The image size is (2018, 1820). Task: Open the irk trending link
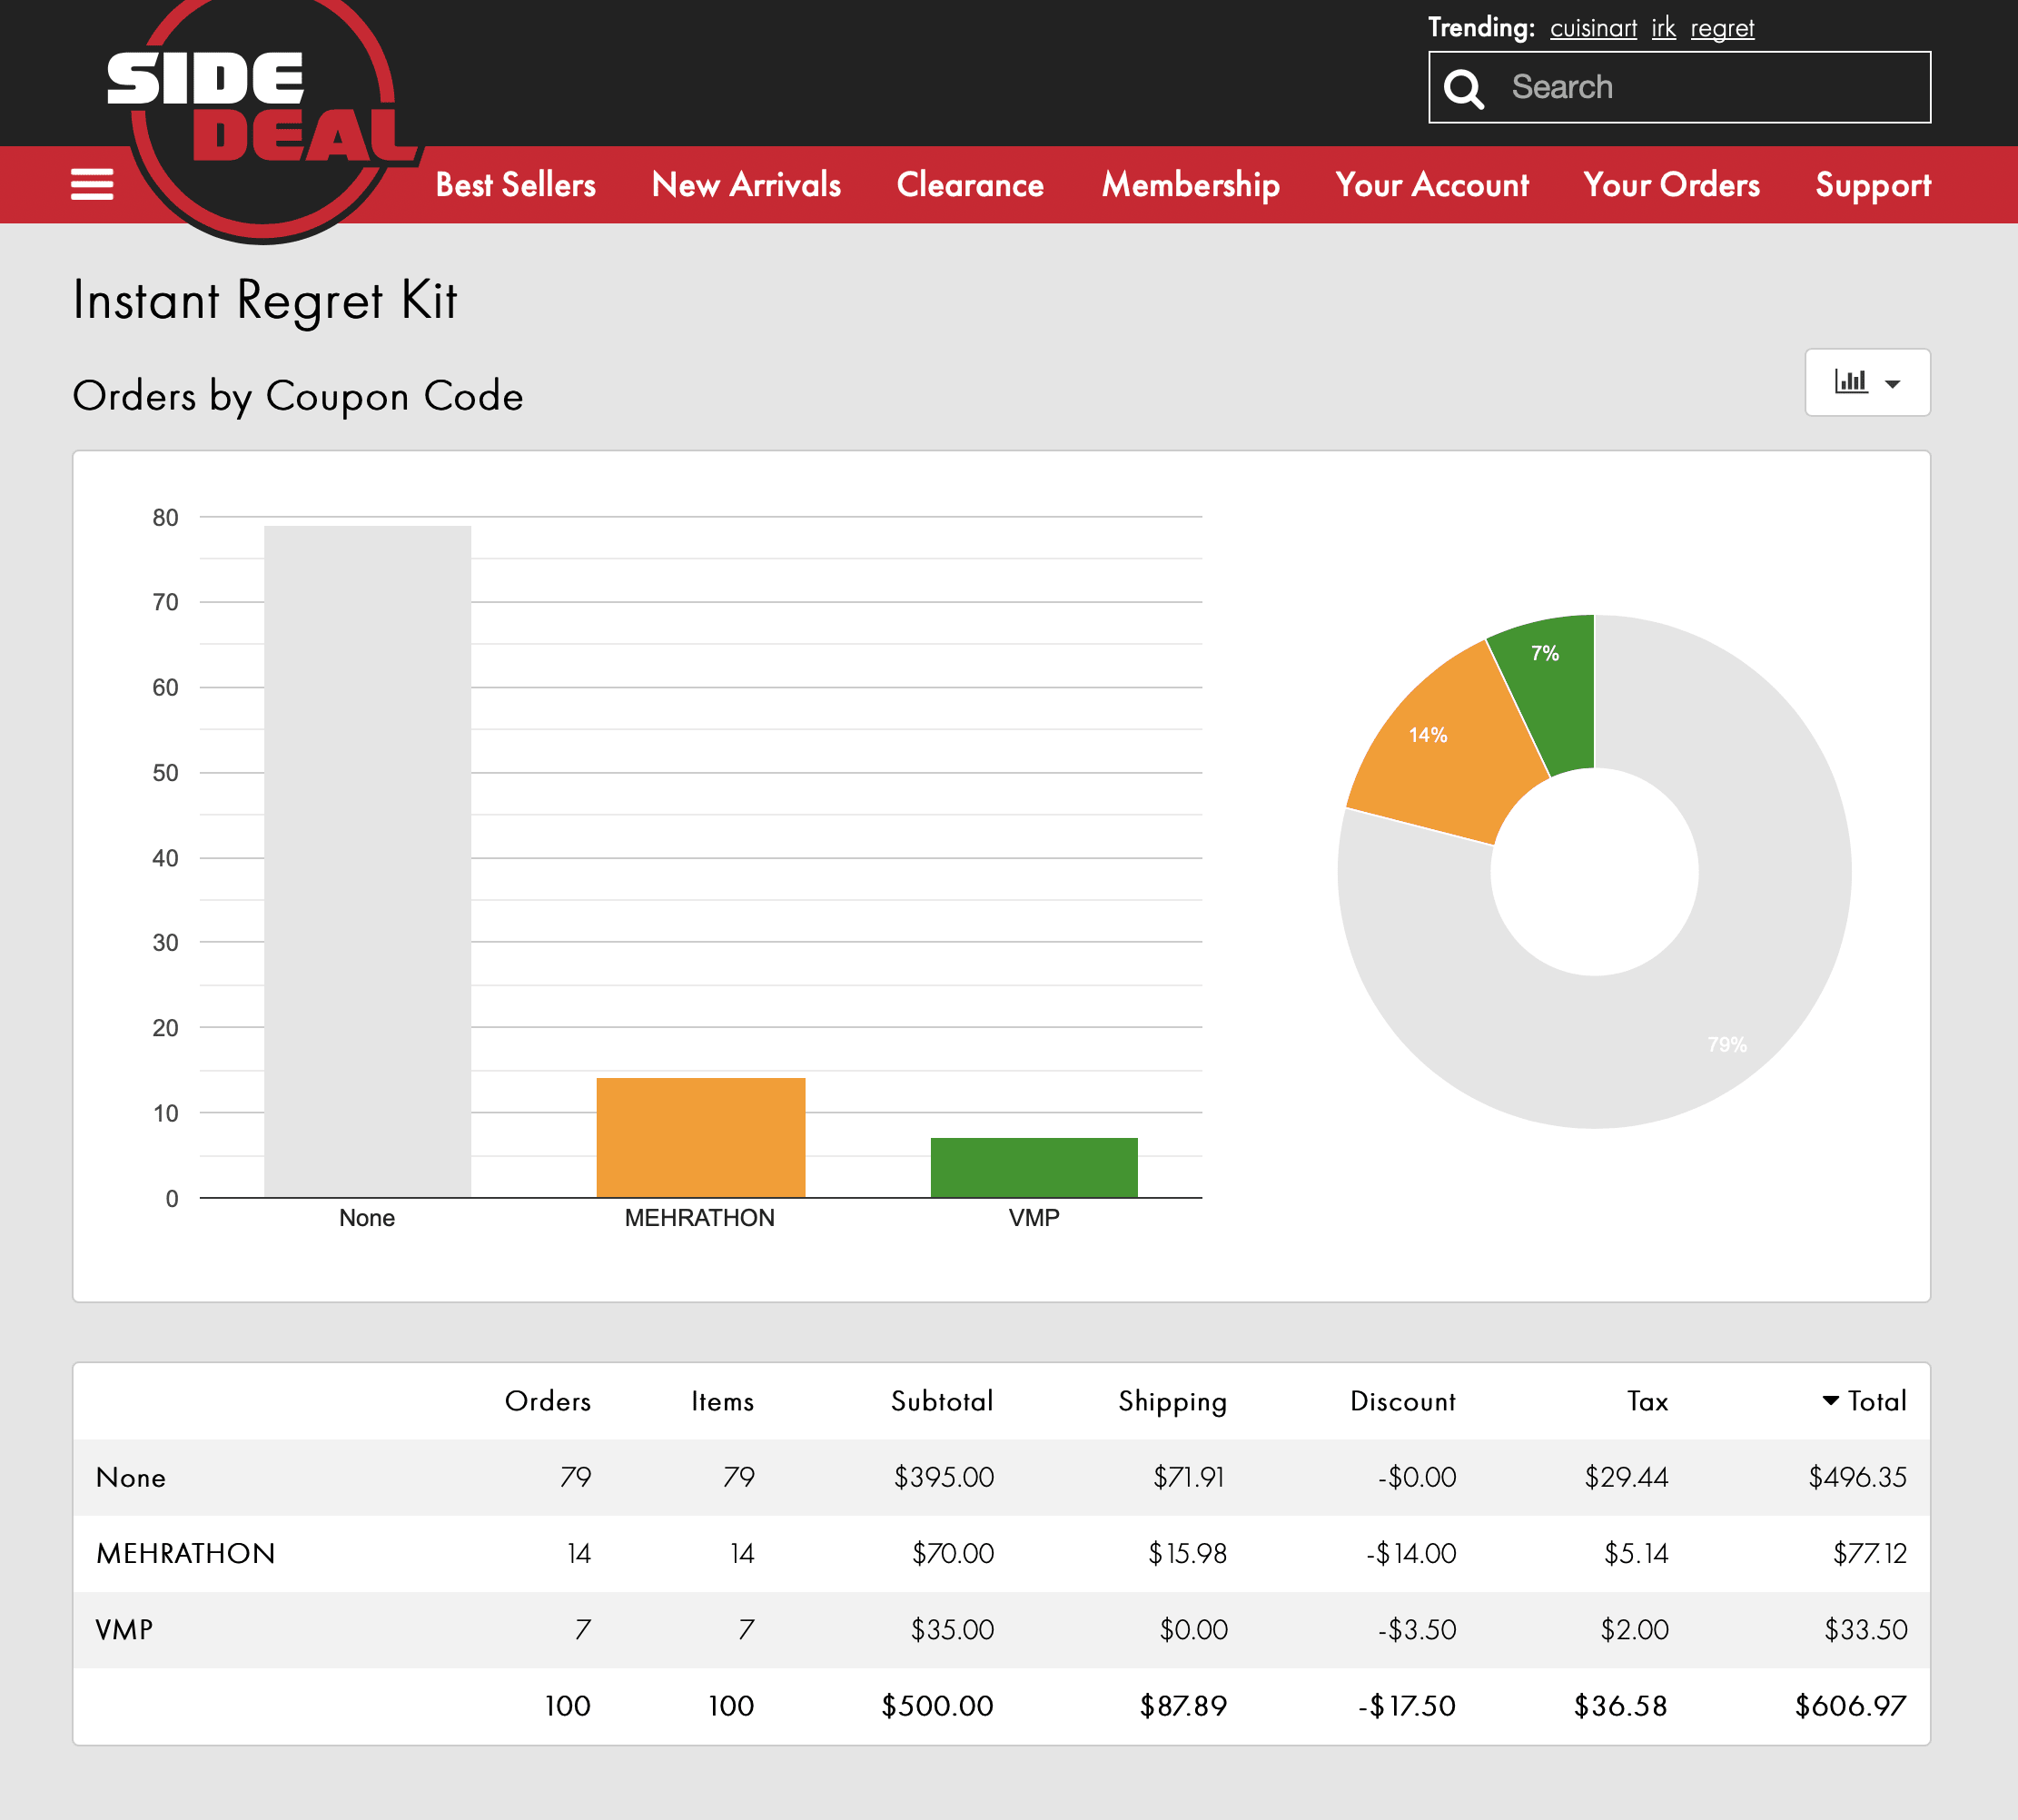pos(1662,28)
